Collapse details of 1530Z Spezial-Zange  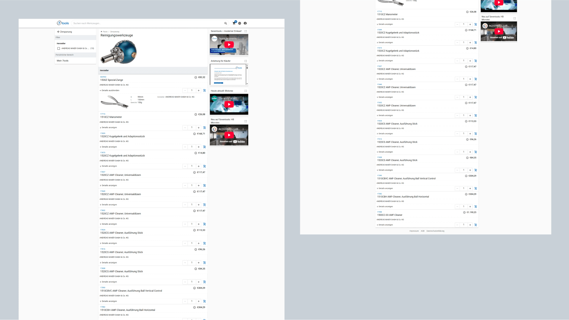click(x=110, y=91)
